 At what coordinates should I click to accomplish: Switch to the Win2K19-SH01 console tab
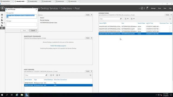(34, 1)
